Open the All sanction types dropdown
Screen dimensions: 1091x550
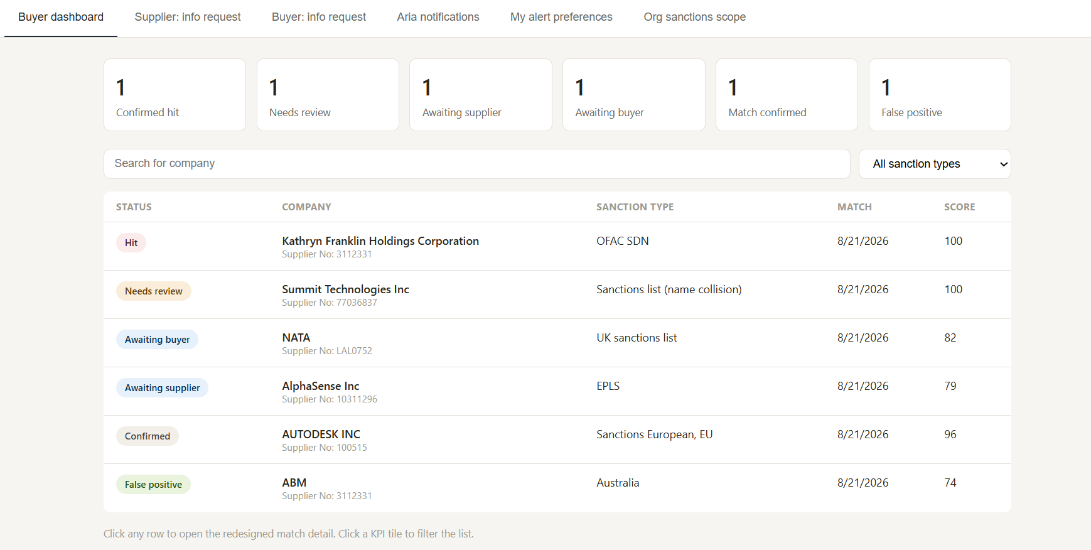pos(935,164)
